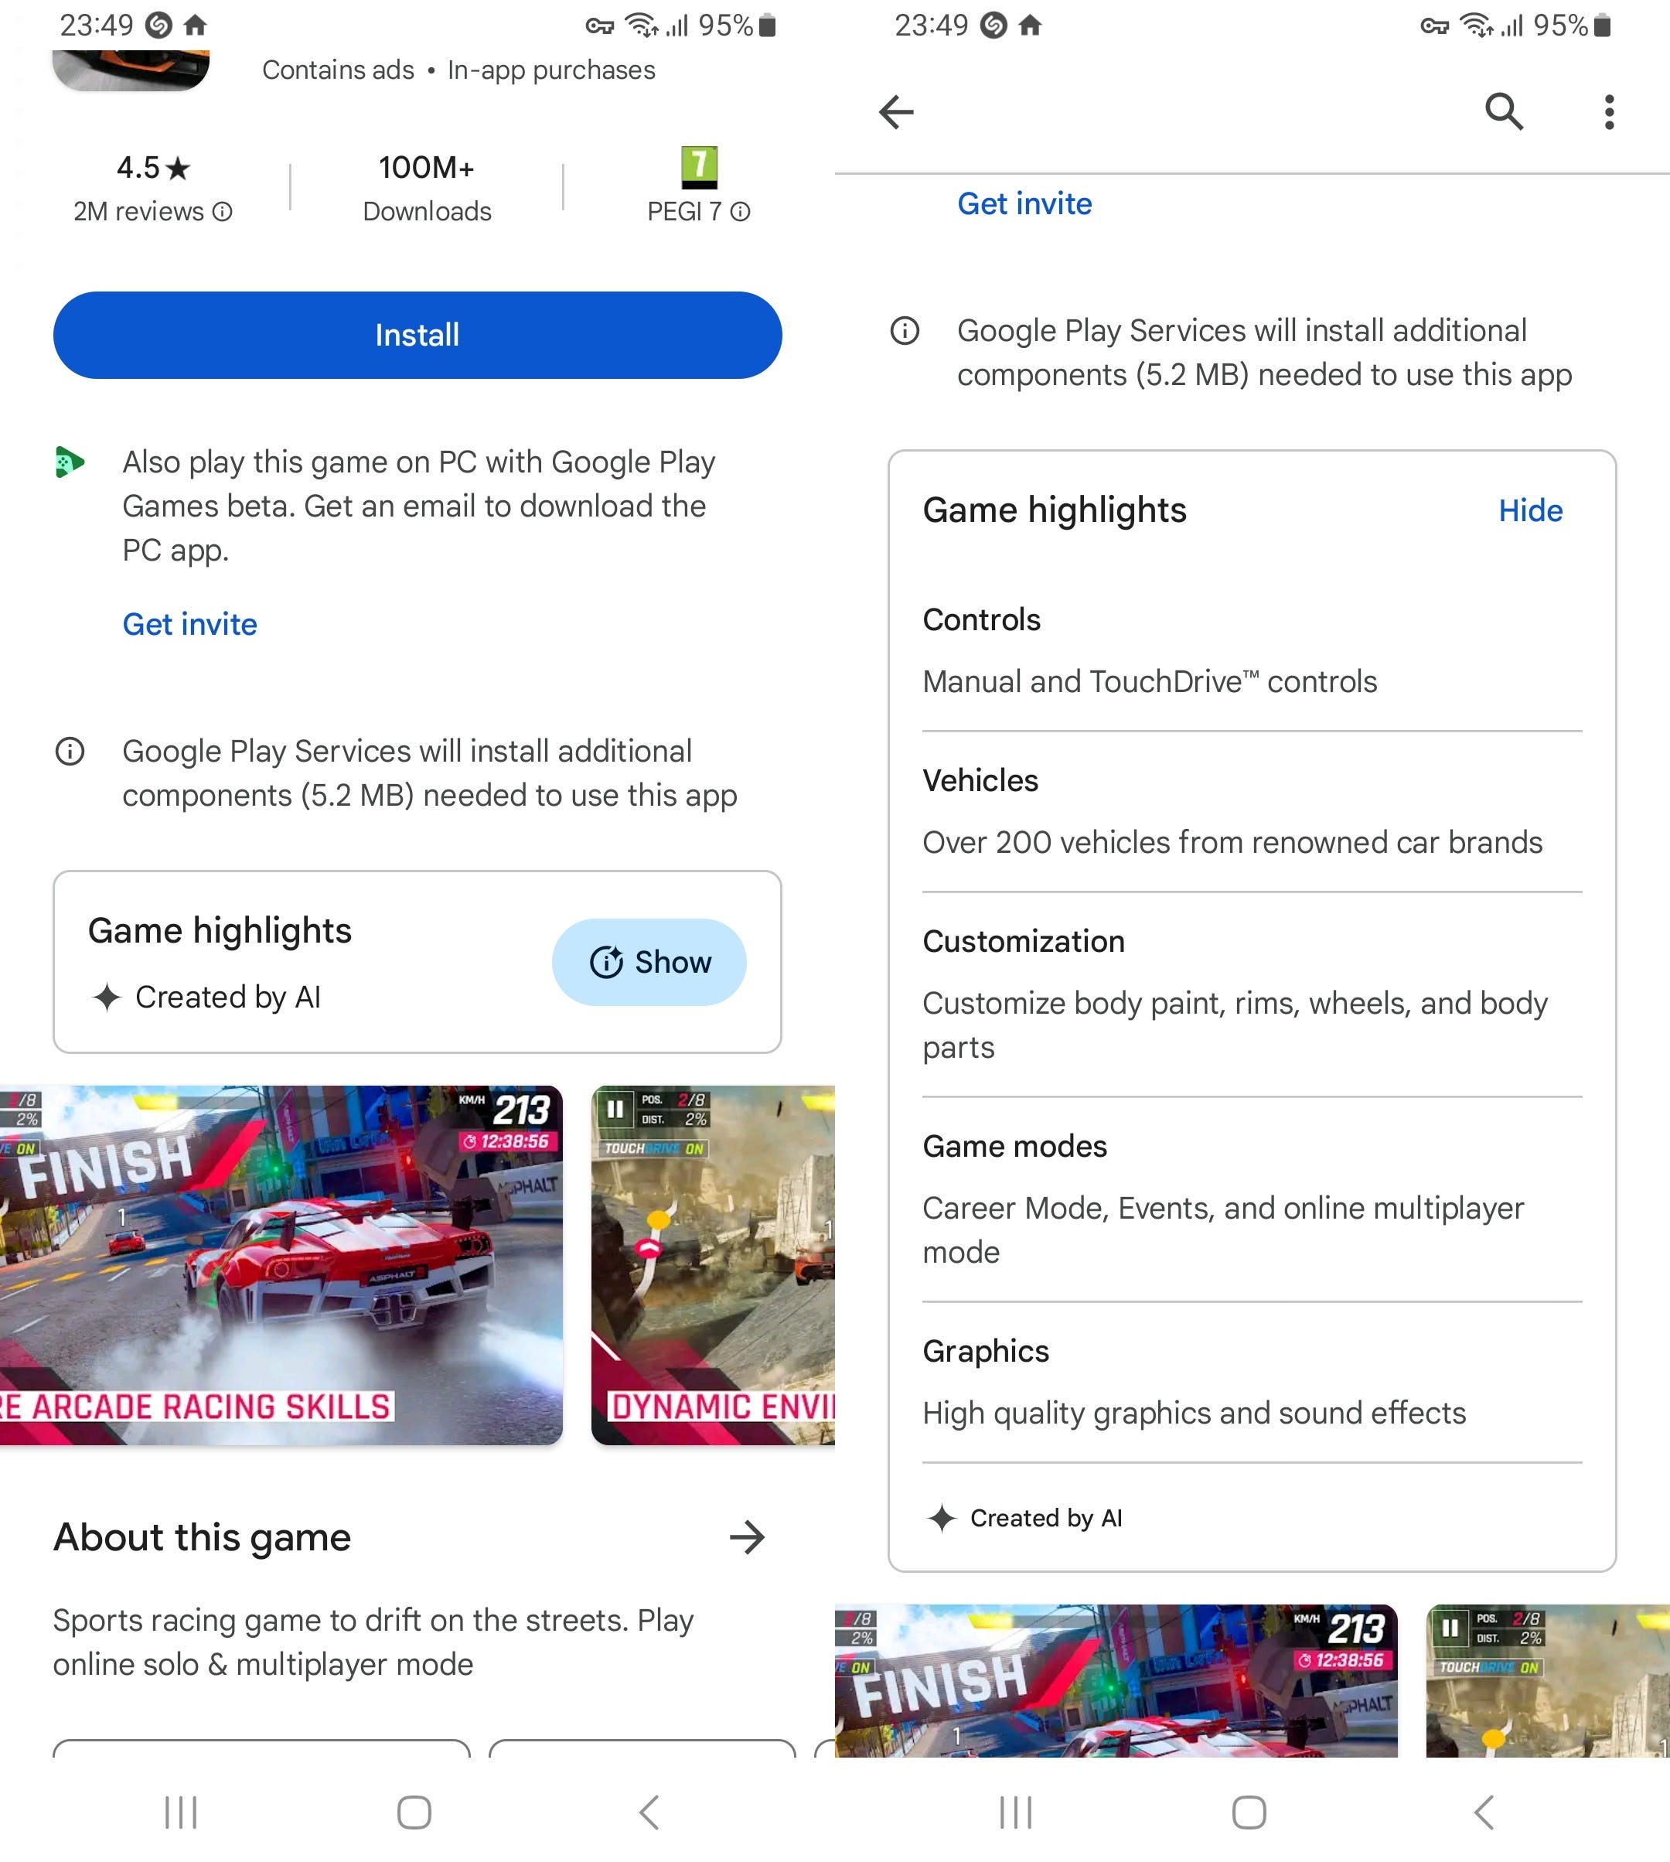The image size is (1670, 1862).
Task: Open the Dynamic Environment screenshot thumbnail
Action: pyautogui.click(x=713, y=1266)
